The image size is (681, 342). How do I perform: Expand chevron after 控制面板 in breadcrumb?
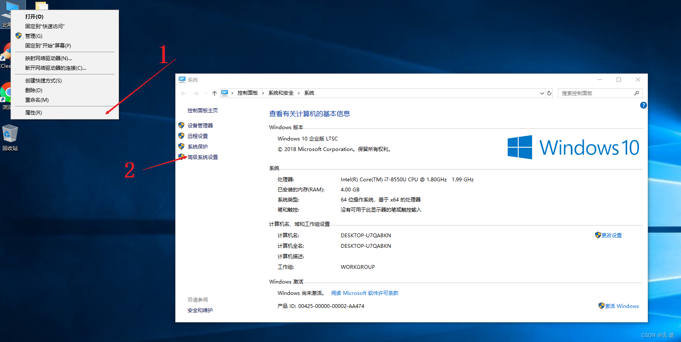(x=263, y=93)
